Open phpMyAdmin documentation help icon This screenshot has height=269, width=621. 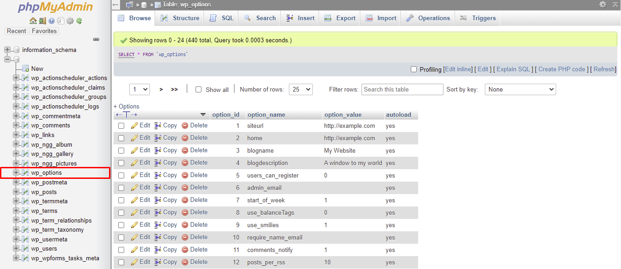click(52, 21)
